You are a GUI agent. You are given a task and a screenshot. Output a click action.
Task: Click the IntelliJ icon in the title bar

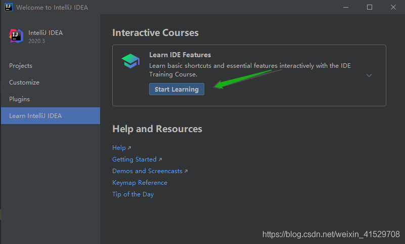point(8,7)
